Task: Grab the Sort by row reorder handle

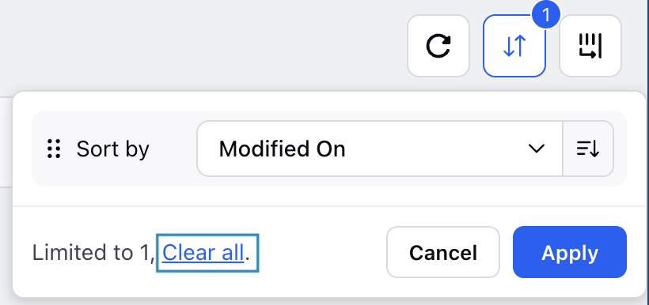Action: point(54,149)
